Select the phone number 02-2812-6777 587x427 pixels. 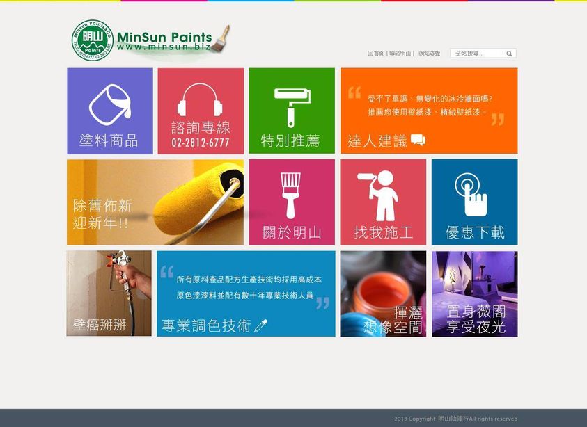[201, 143]
